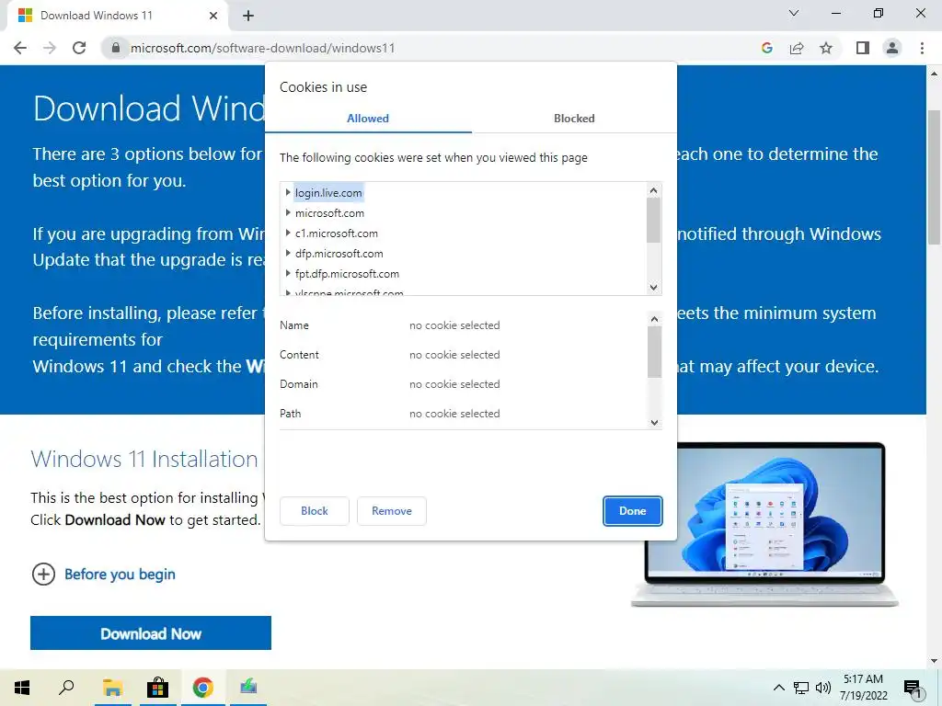Open Microsoft Store from the taskbar
Screen dimensions: 942x706
coord(157,688)
